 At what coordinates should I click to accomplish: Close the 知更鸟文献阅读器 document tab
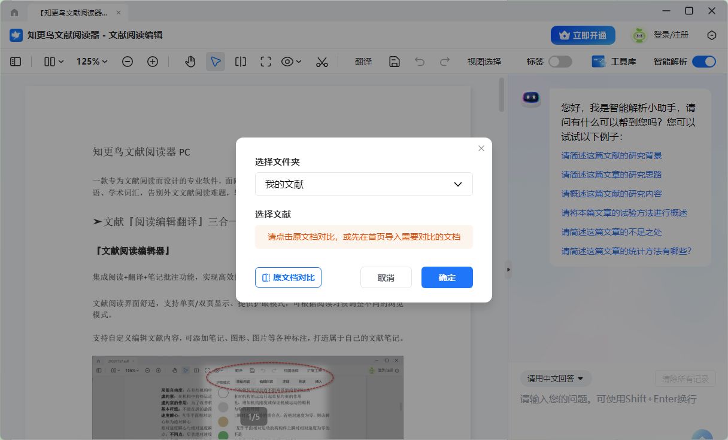tap(118, 12)
